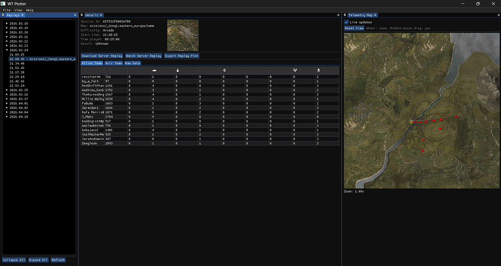Click Download Server Replay button
Screen dimensions: 501x266
tap(102, 56)
